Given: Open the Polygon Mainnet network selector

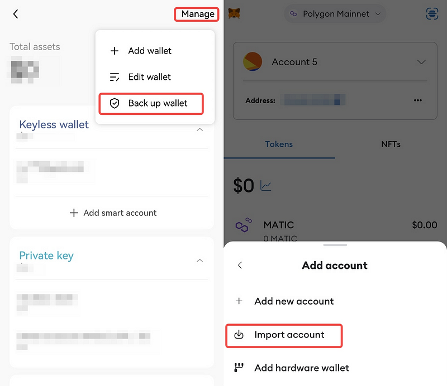Looking at the screenshot, I should pyautogui.click(x=334, y=13).
